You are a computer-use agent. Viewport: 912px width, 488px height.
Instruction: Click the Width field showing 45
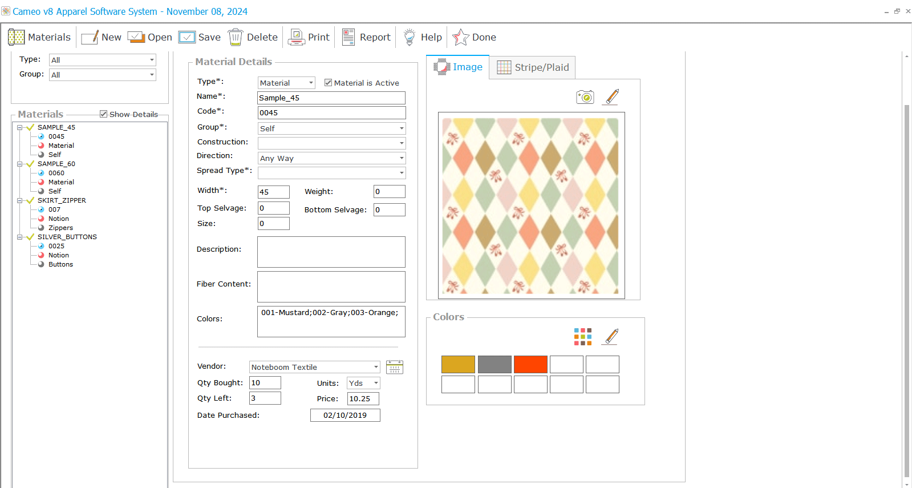(274, 192)
